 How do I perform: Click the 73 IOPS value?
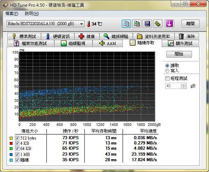70,138
